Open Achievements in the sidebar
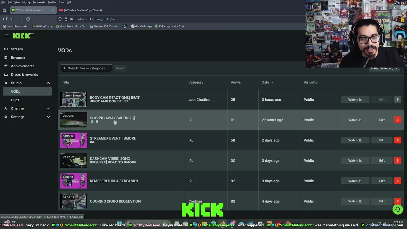The width and height of the screenshot is (407, 229). click(x=23, y=66)
